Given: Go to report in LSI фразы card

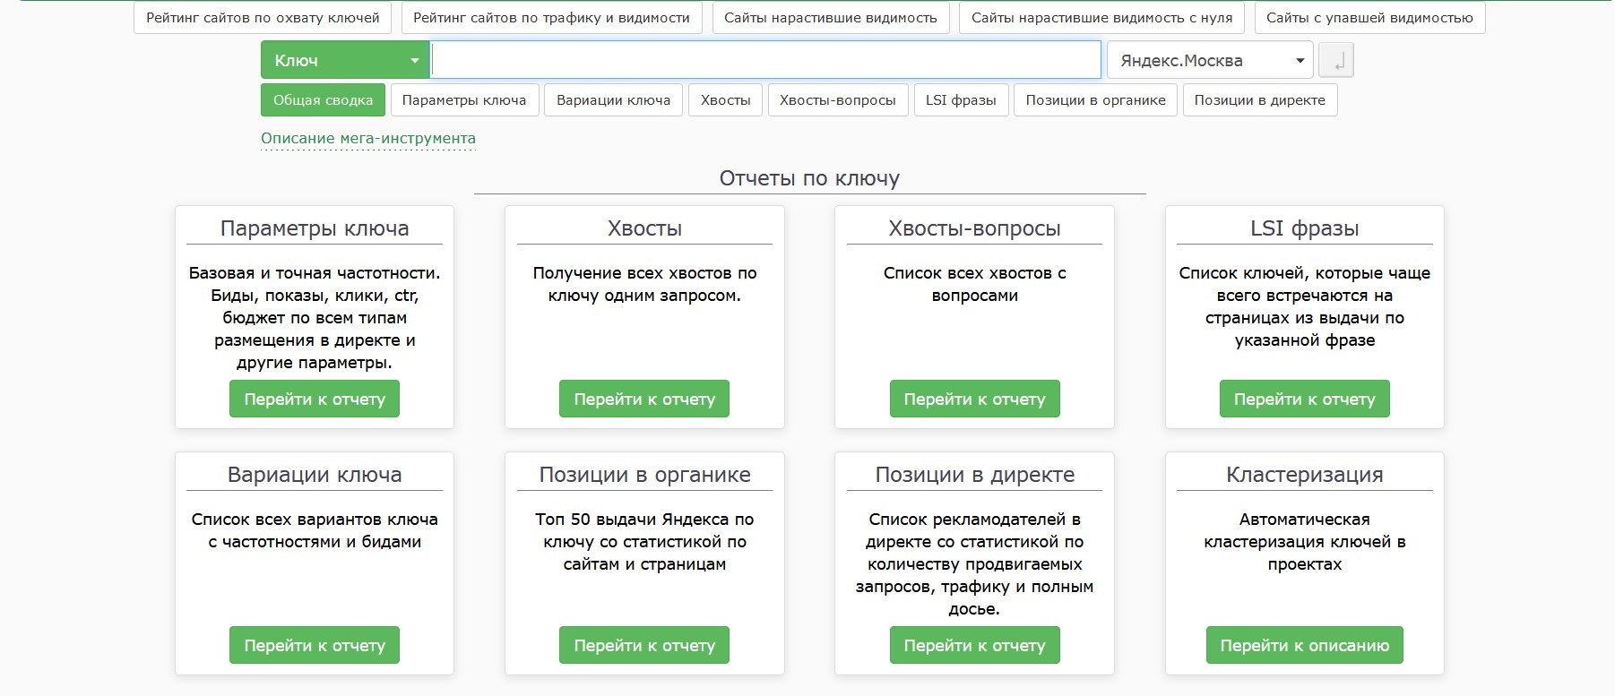Looking at the screenshot, I should (1304, 400).
